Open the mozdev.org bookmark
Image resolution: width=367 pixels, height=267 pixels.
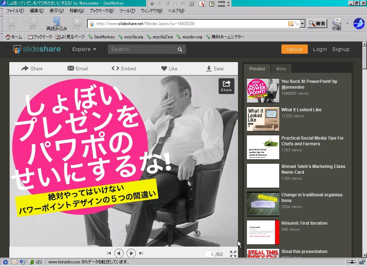point(189,37)
